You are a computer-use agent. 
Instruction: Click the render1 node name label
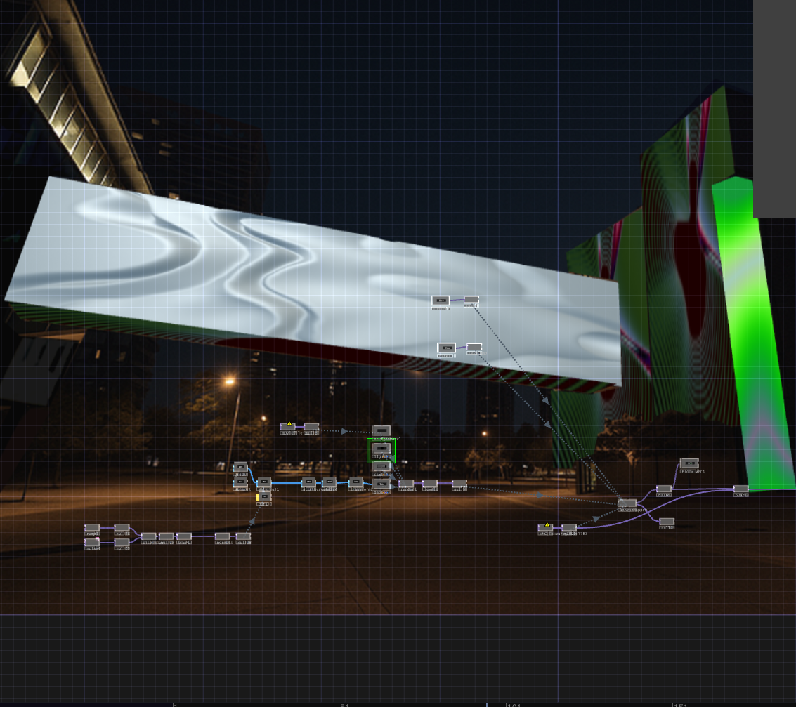pos(407,490)
